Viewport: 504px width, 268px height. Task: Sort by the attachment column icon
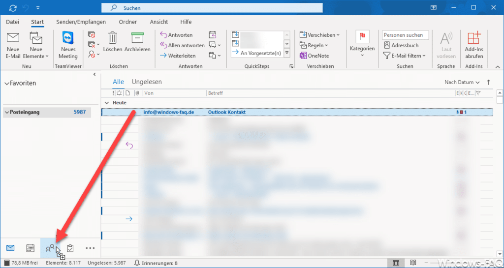click(x=137, y=93)
